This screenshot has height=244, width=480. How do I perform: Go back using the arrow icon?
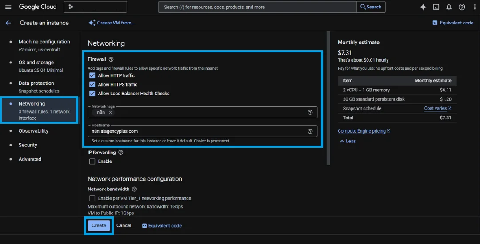coord(8,23)
